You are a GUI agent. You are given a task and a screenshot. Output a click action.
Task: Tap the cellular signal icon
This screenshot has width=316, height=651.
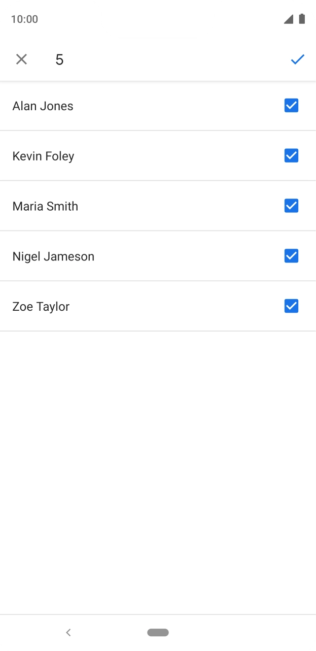pos(289,19)
